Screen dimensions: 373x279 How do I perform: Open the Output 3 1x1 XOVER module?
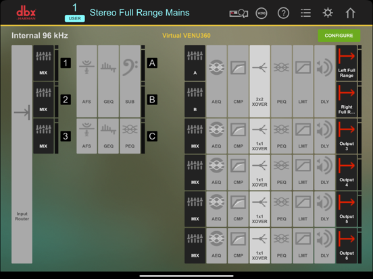pos(259,136)
